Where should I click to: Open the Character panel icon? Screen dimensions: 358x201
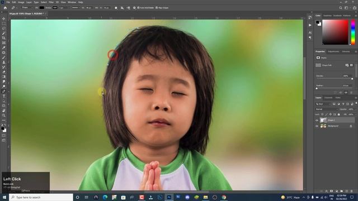(310, 32)
